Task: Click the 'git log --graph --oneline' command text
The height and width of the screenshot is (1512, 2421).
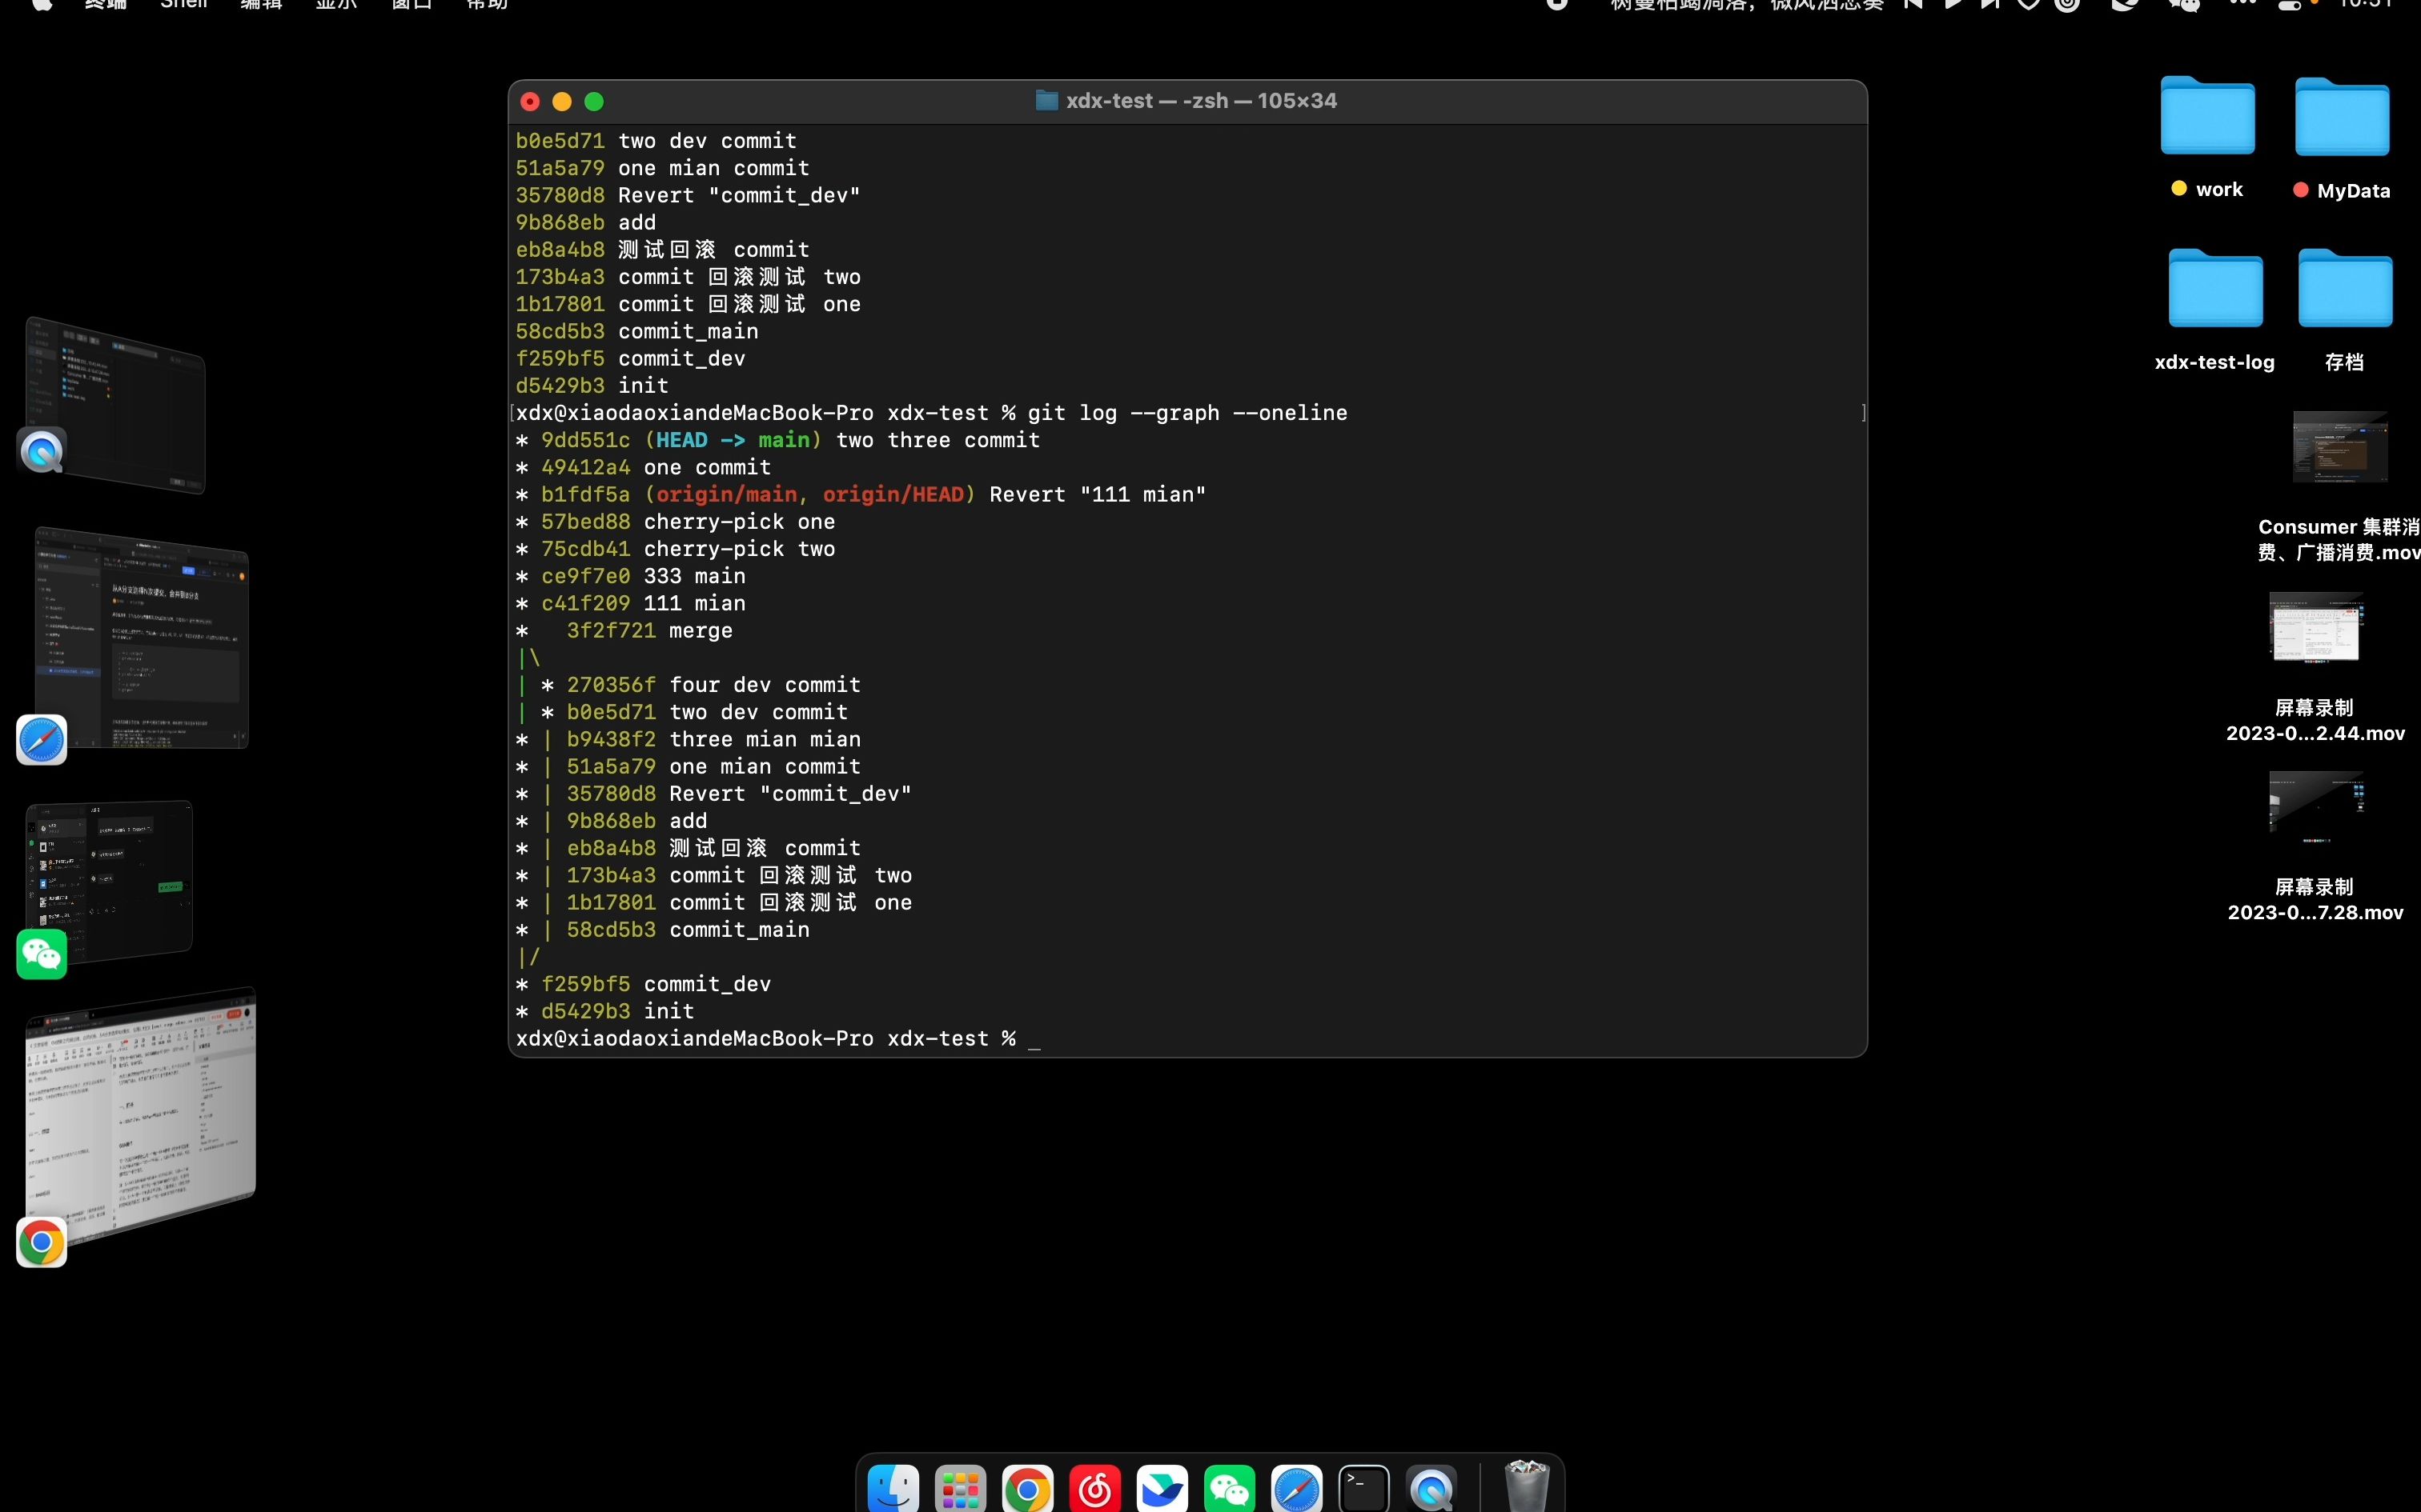Action: click(1187, 413)
